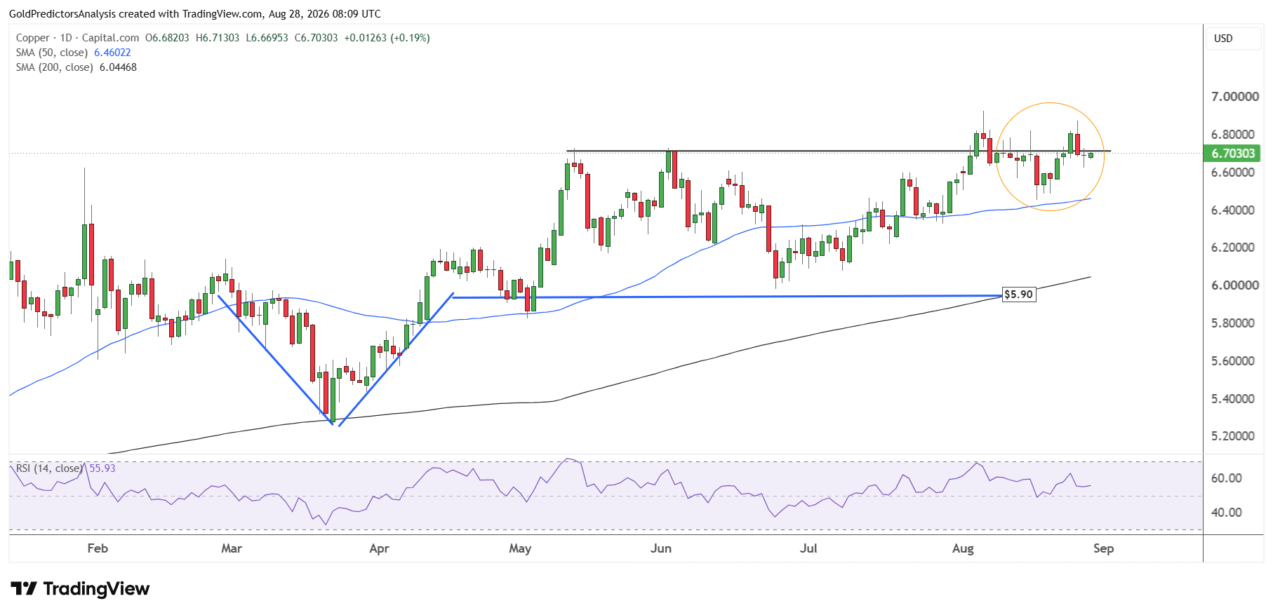Image resolution: width=1273 pixels, height=615 pixels.
Task: Click the 6.04468 SMA 200 value
Action: pyautogui.click(x=118, y=67)
